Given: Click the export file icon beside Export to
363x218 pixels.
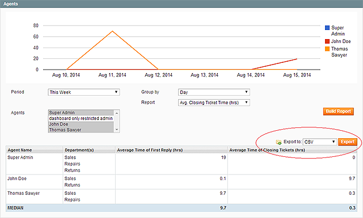Looking at the screenshot, I should coord(278,142).
